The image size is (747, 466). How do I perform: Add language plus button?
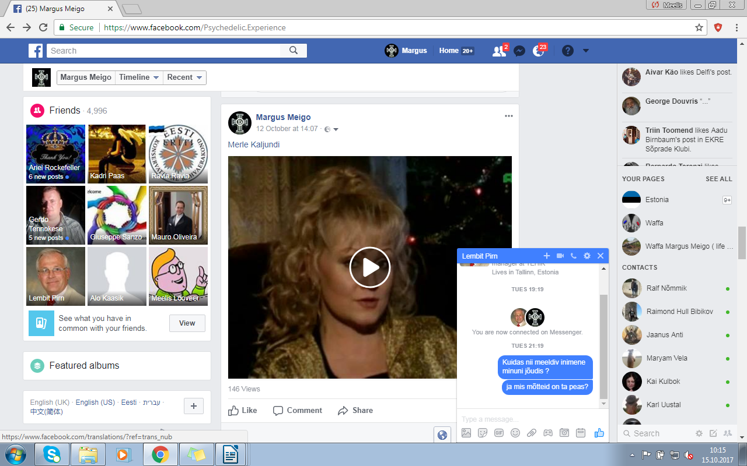click(x=193, y=406)
